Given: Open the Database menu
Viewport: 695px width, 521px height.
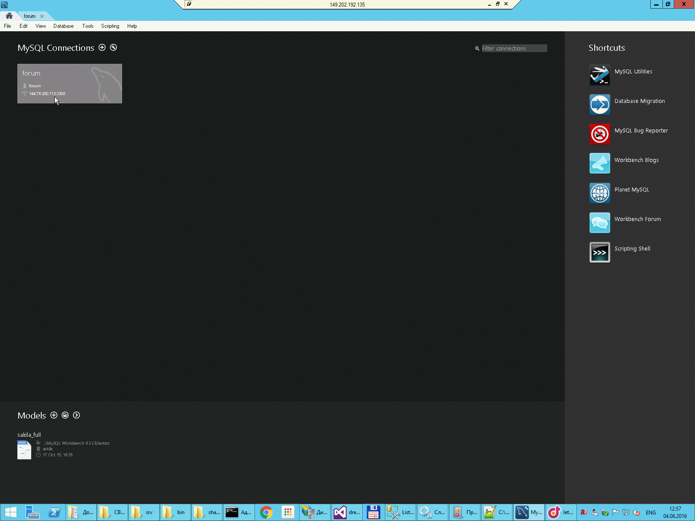Looking at the screenshot, I should point(63,26).
